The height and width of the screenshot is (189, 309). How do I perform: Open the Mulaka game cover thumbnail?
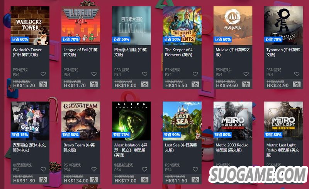pos(233,26)
